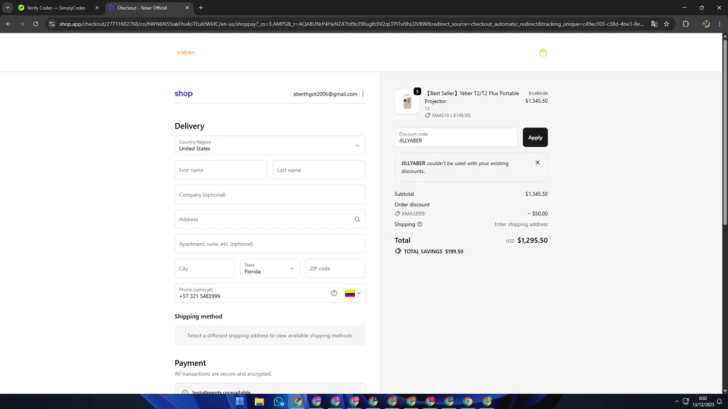Click the Shop logo
Image resolution: width=728 pixels, height=409 pixels.
coord(183,94)
